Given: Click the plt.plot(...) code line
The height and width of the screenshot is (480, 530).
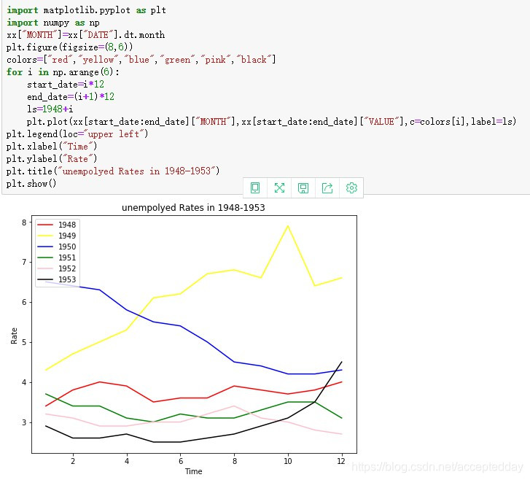Looking at the screenshot, I should [x=271, y=121].
